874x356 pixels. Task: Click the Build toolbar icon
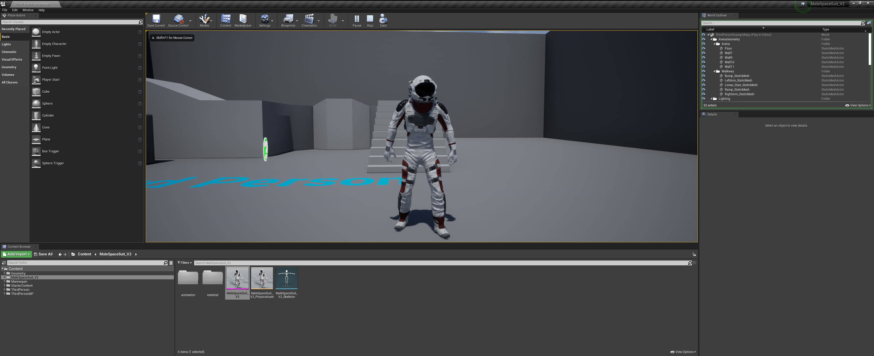[x=333, y=21]
